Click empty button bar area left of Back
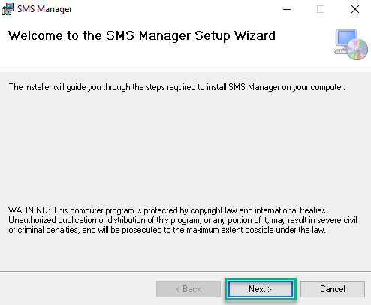371x305 pixels. (77, 289)
